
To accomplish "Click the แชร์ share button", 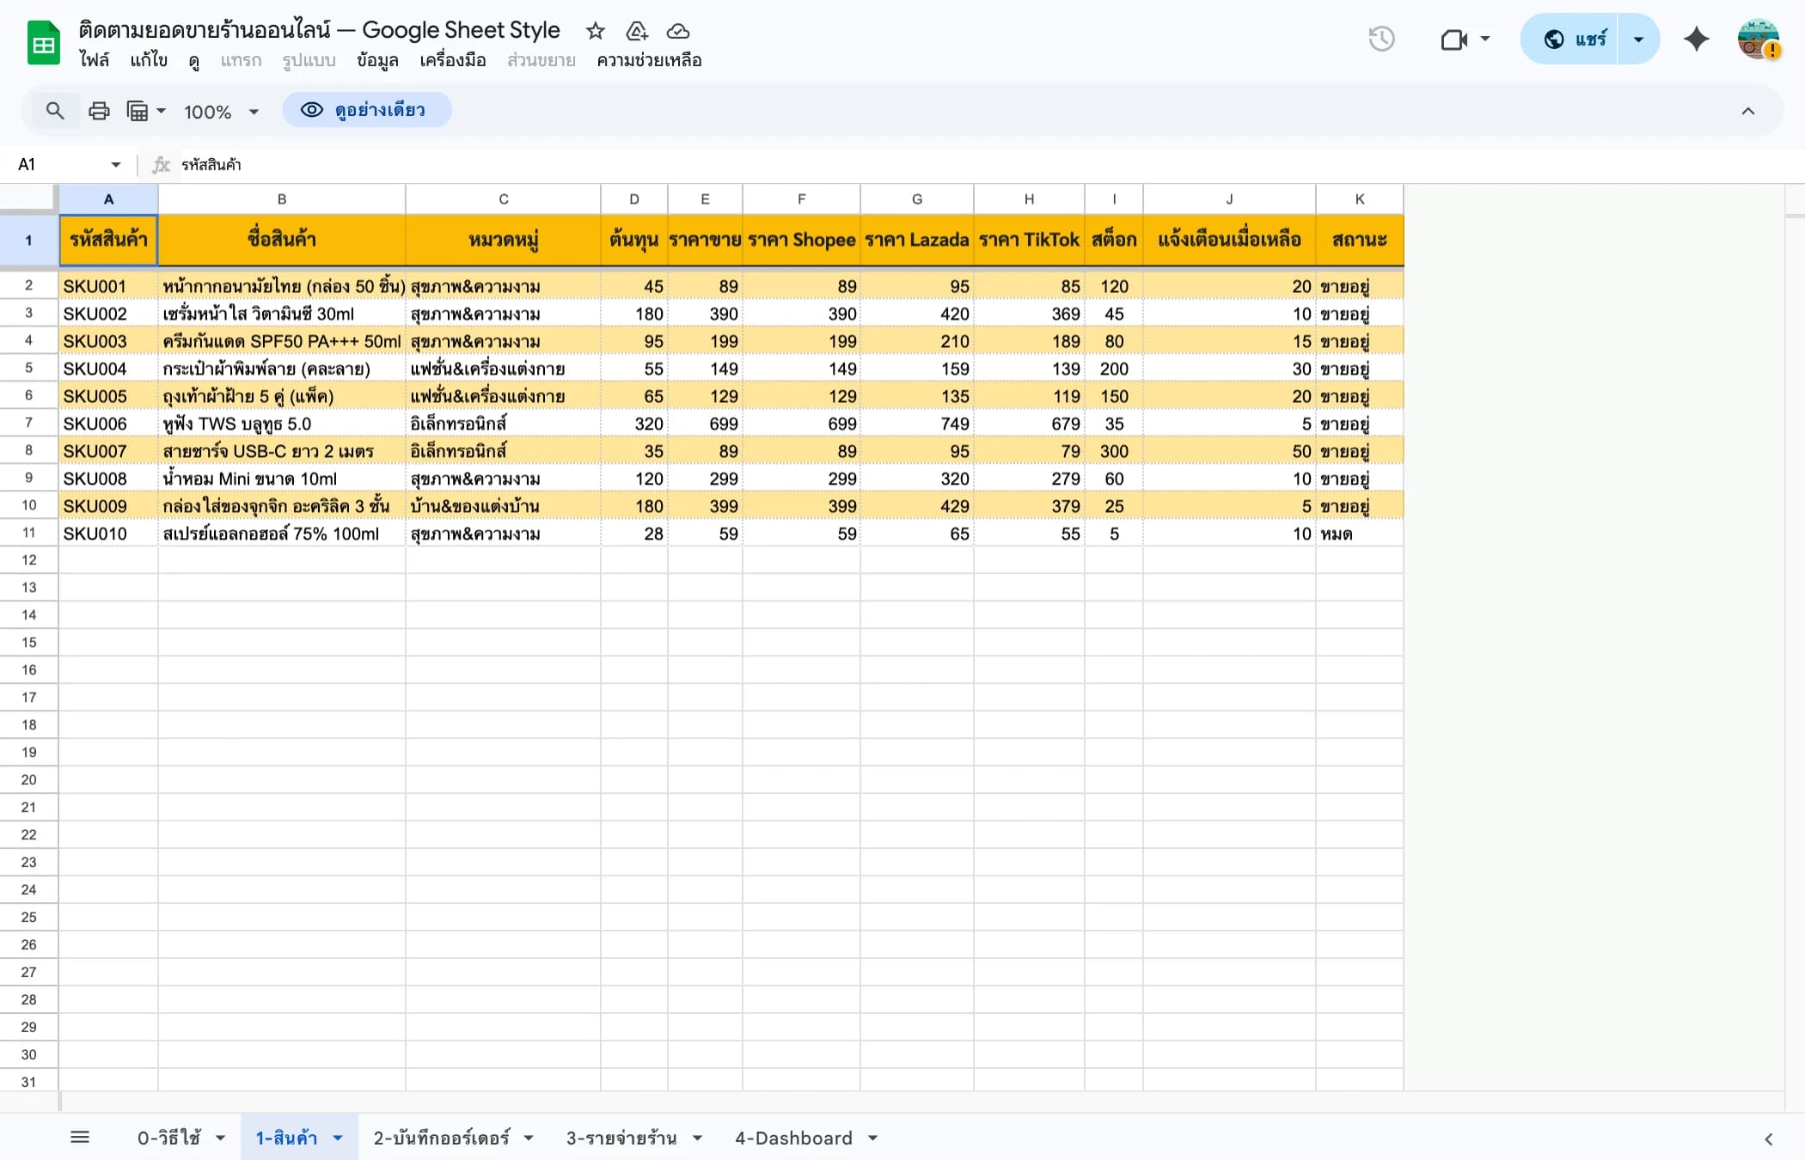I will click(x=1587, y=39).
